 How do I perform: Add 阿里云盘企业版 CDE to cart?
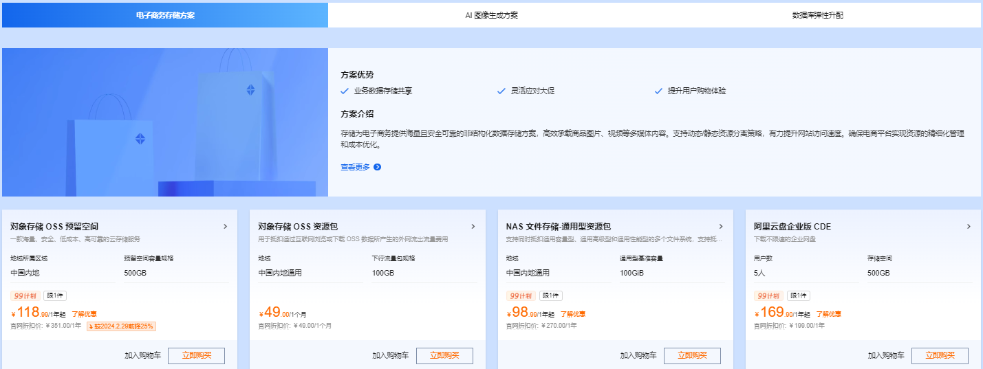(x=886, y=356)
